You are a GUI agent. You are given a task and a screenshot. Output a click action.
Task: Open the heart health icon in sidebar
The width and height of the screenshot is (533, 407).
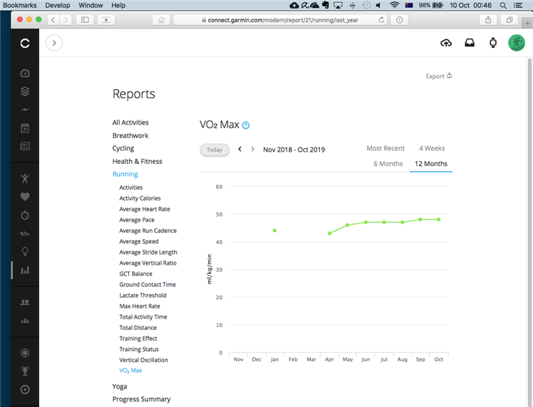(25, 196)
